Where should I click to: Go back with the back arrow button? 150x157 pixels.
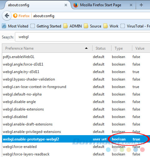click(7, 16)
